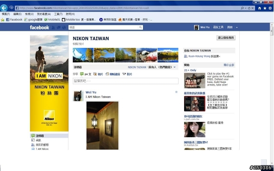Click the Kuan-Hsiung Wang friend link
Screen dimensions: 274x171
point(200,56)
